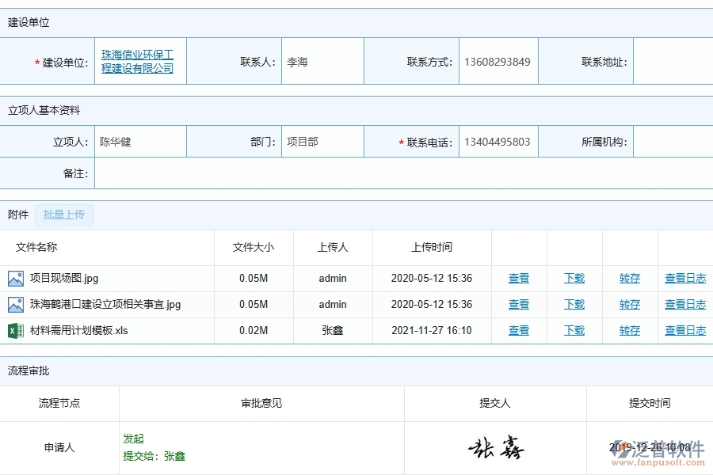下载 the 珠海鹤港口建设立项相关事宜.jpg file
Image resolution: width=713 pixels, height=475 pixels.
click(574, 304)
